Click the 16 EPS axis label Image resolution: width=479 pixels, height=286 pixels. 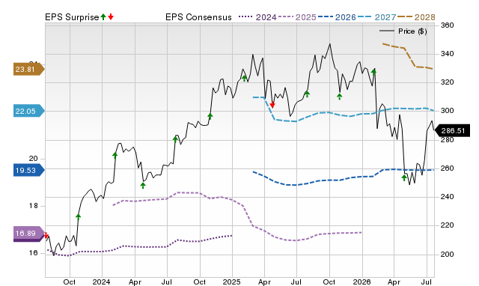tap(33, 253)
